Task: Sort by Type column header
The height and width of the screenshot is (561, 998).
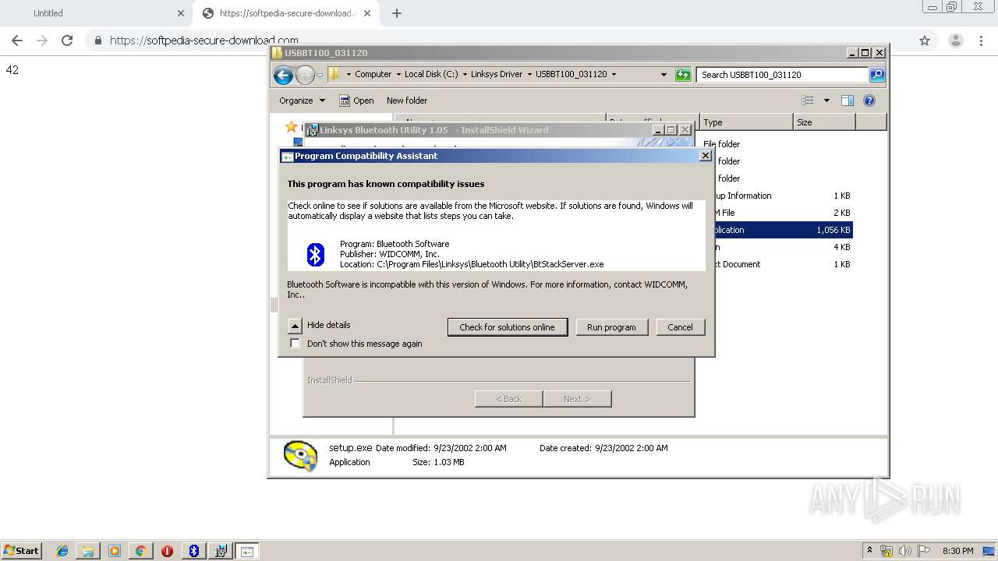Action: [x=746, y=122]
